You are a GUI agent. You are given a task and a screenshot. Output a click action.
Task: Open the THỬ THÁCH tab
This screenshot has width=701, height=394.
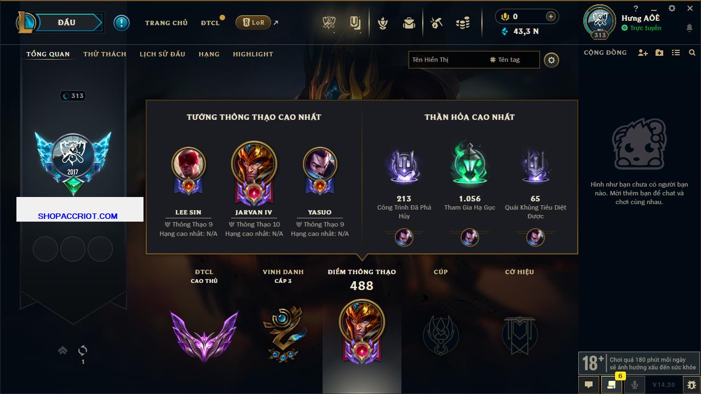click(105, 54)
